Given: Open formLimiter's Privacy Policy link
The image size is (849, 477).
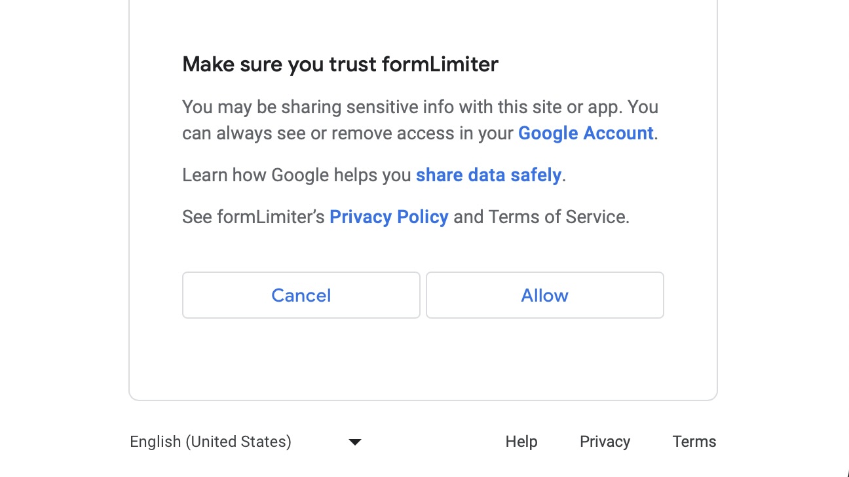Looking at the screenshot, I should [388, 217].
